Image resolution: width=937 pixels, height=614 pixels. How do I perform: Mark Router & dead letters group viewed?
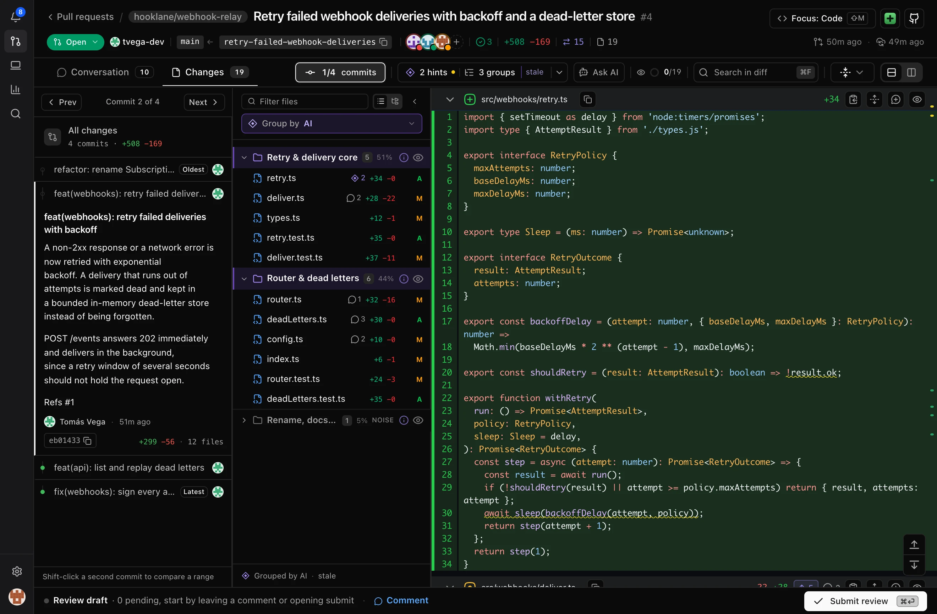pyautogui.click(x=418, y=279)
